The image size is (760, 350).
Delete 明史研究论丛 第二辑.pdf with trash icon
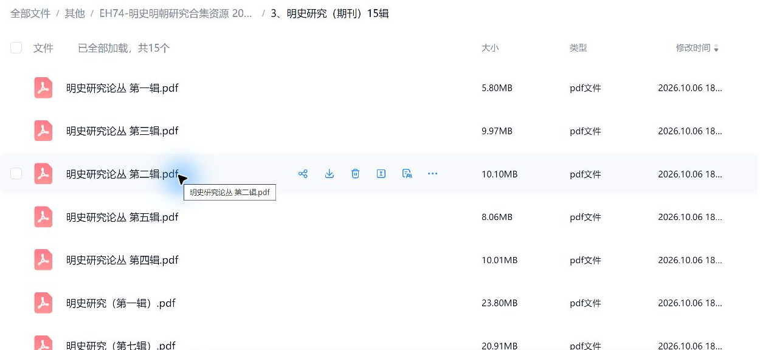(356, 174)
